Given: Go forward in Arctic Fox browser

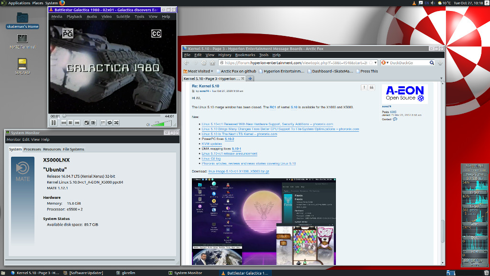Looking at the screenshot, I should click(195, 63).
